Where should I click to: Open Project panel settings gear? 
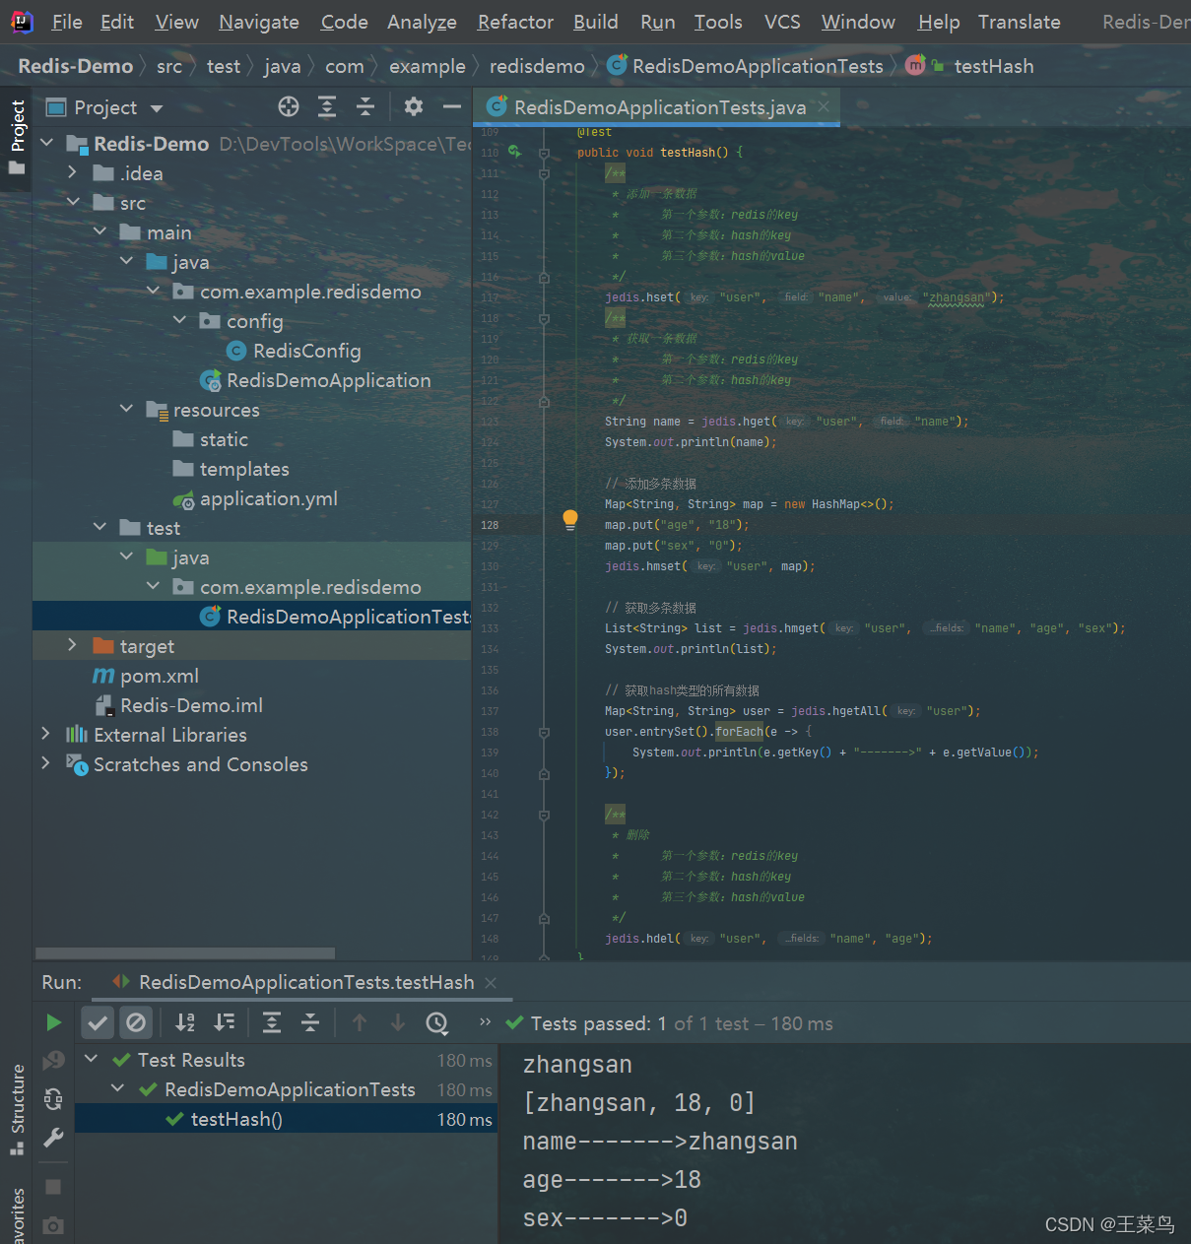[x=414, y=106]
